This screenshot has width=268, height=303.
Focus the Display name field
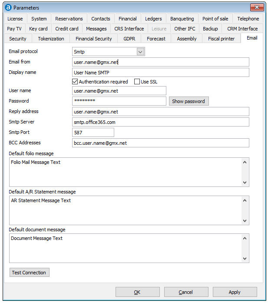coord(161,73)
